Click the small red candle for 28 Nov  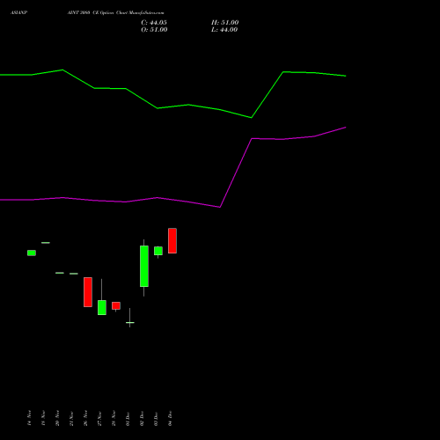click(116, 305)
